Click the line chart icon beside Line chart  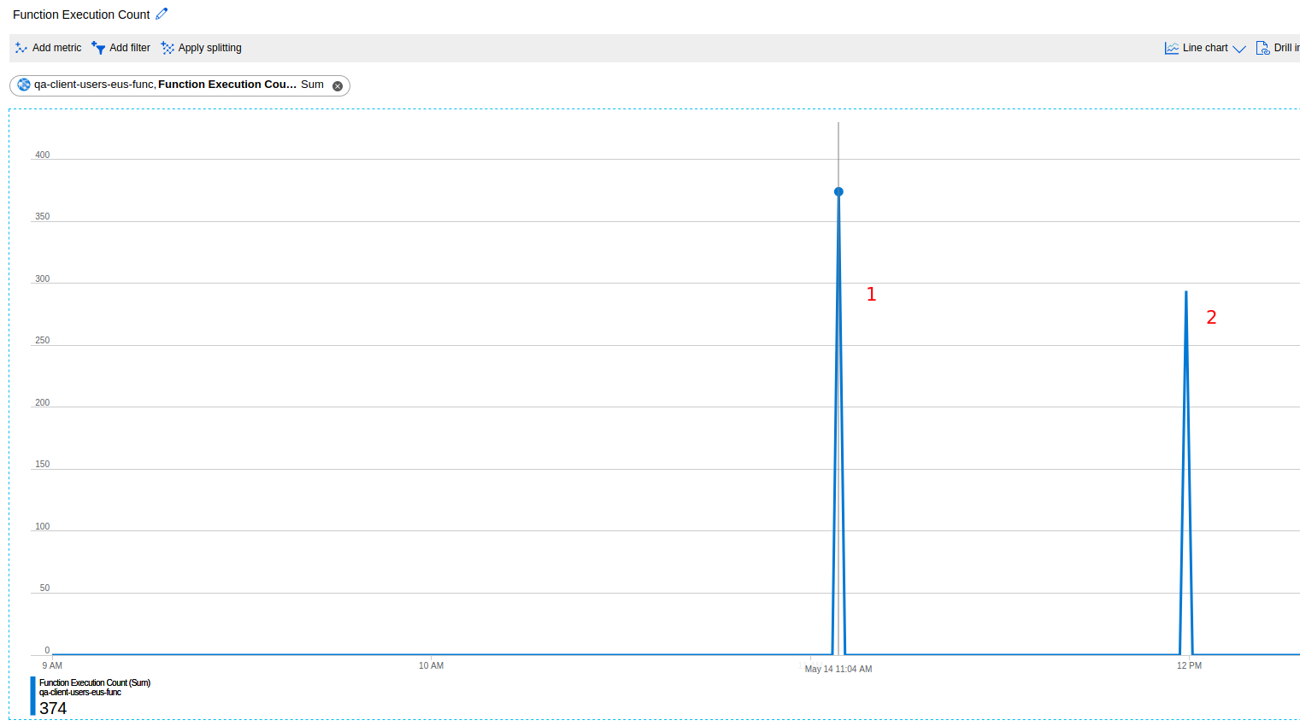[1171, 48]
